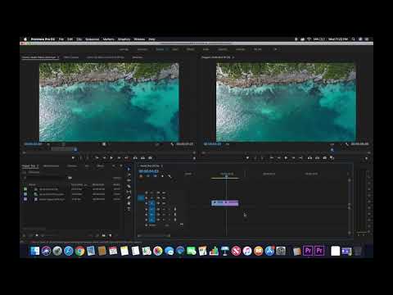Select the Type tool
The image size is (393, 295).
[x=129, y=209]
